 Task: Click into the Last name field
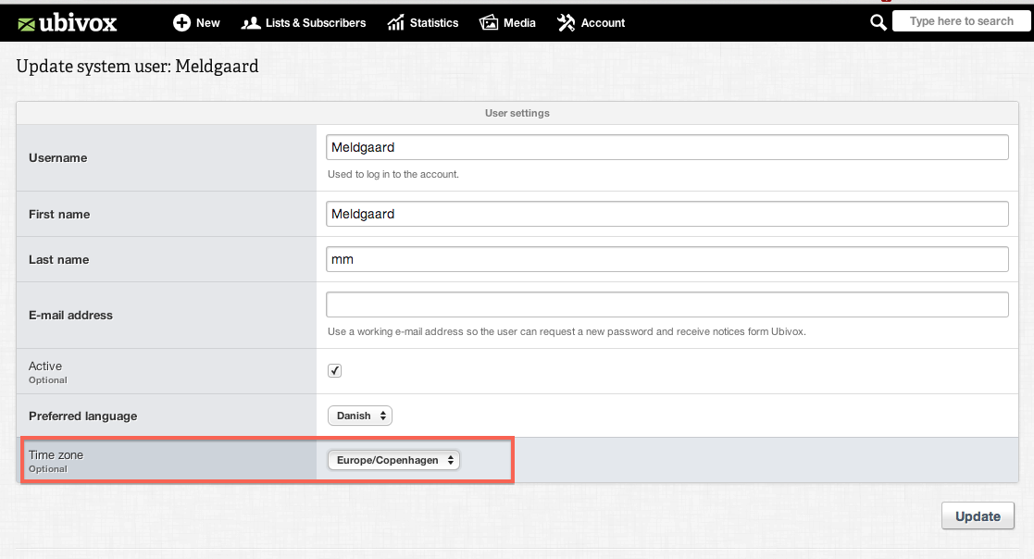[x=666, y=259]
